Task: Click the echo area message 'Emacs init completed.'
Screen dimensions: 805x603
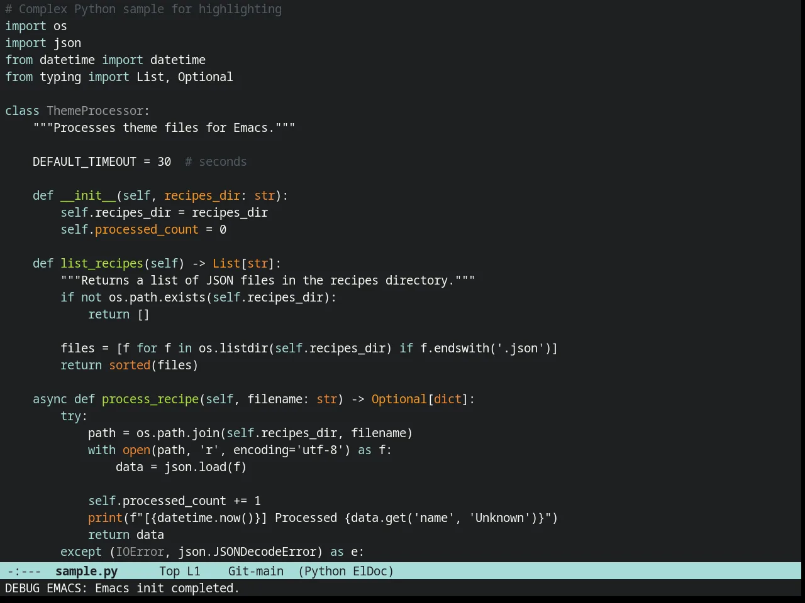Action: [x=167, y=588]
